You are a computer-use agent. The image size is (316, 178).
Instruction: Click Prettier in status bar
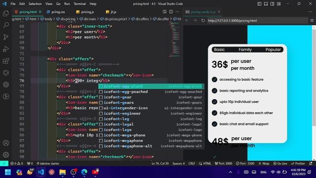coord(298,164)
